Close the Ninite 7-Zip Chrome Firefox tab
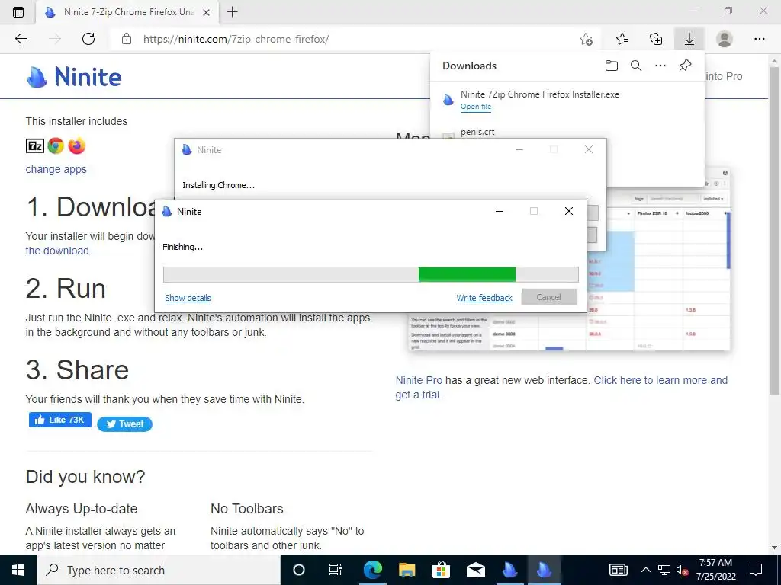The image size is (781, 585). pos(206,12)
